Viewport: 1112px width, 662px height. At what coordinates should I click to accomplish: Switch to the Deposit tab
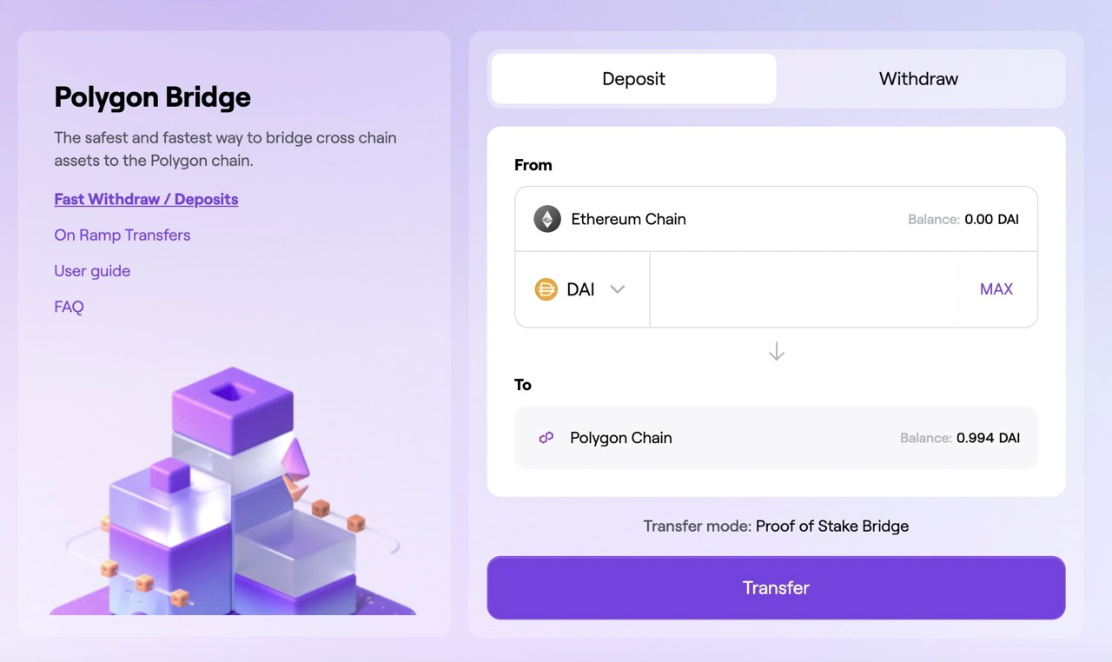coord(633,79)
